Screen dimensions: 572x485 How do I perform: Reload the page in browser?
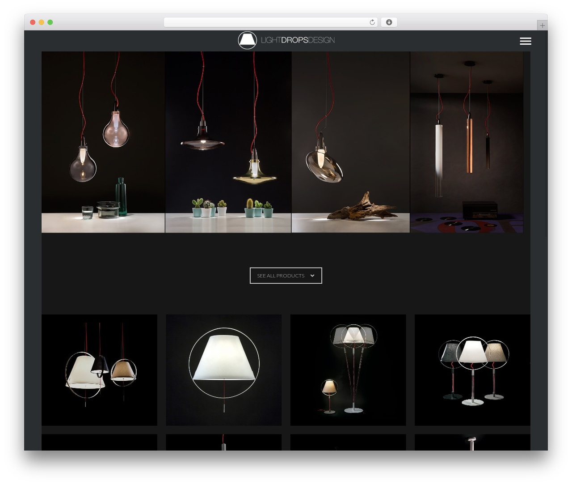(372, 22)
